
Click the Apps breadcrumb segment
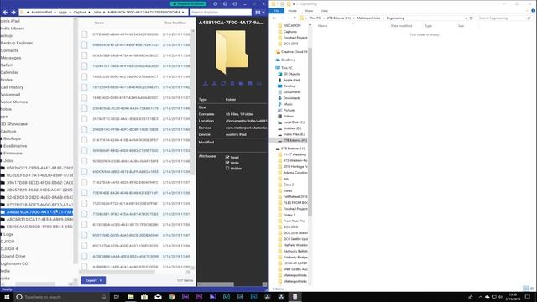point(63,13)
